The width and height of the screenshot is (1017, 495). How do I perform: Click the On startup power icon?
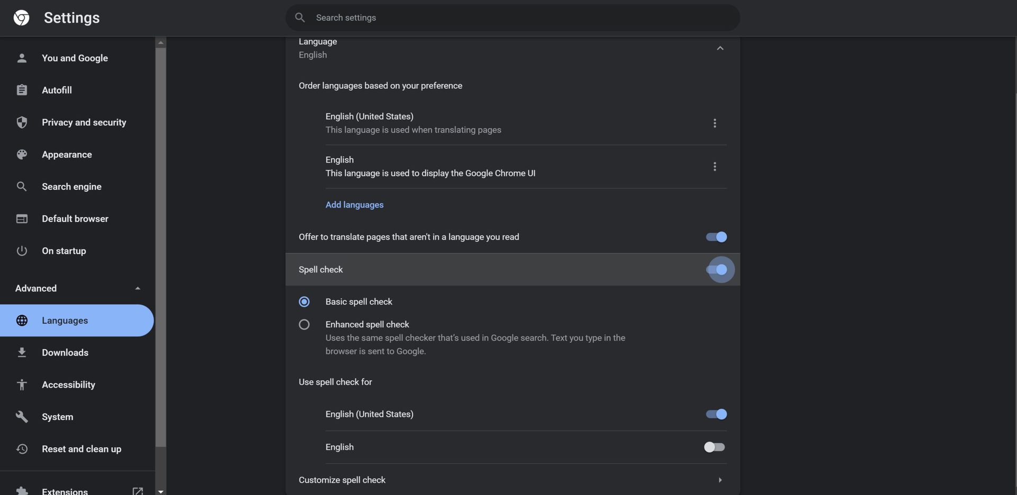pyautogui.click(x=22, y=251)
